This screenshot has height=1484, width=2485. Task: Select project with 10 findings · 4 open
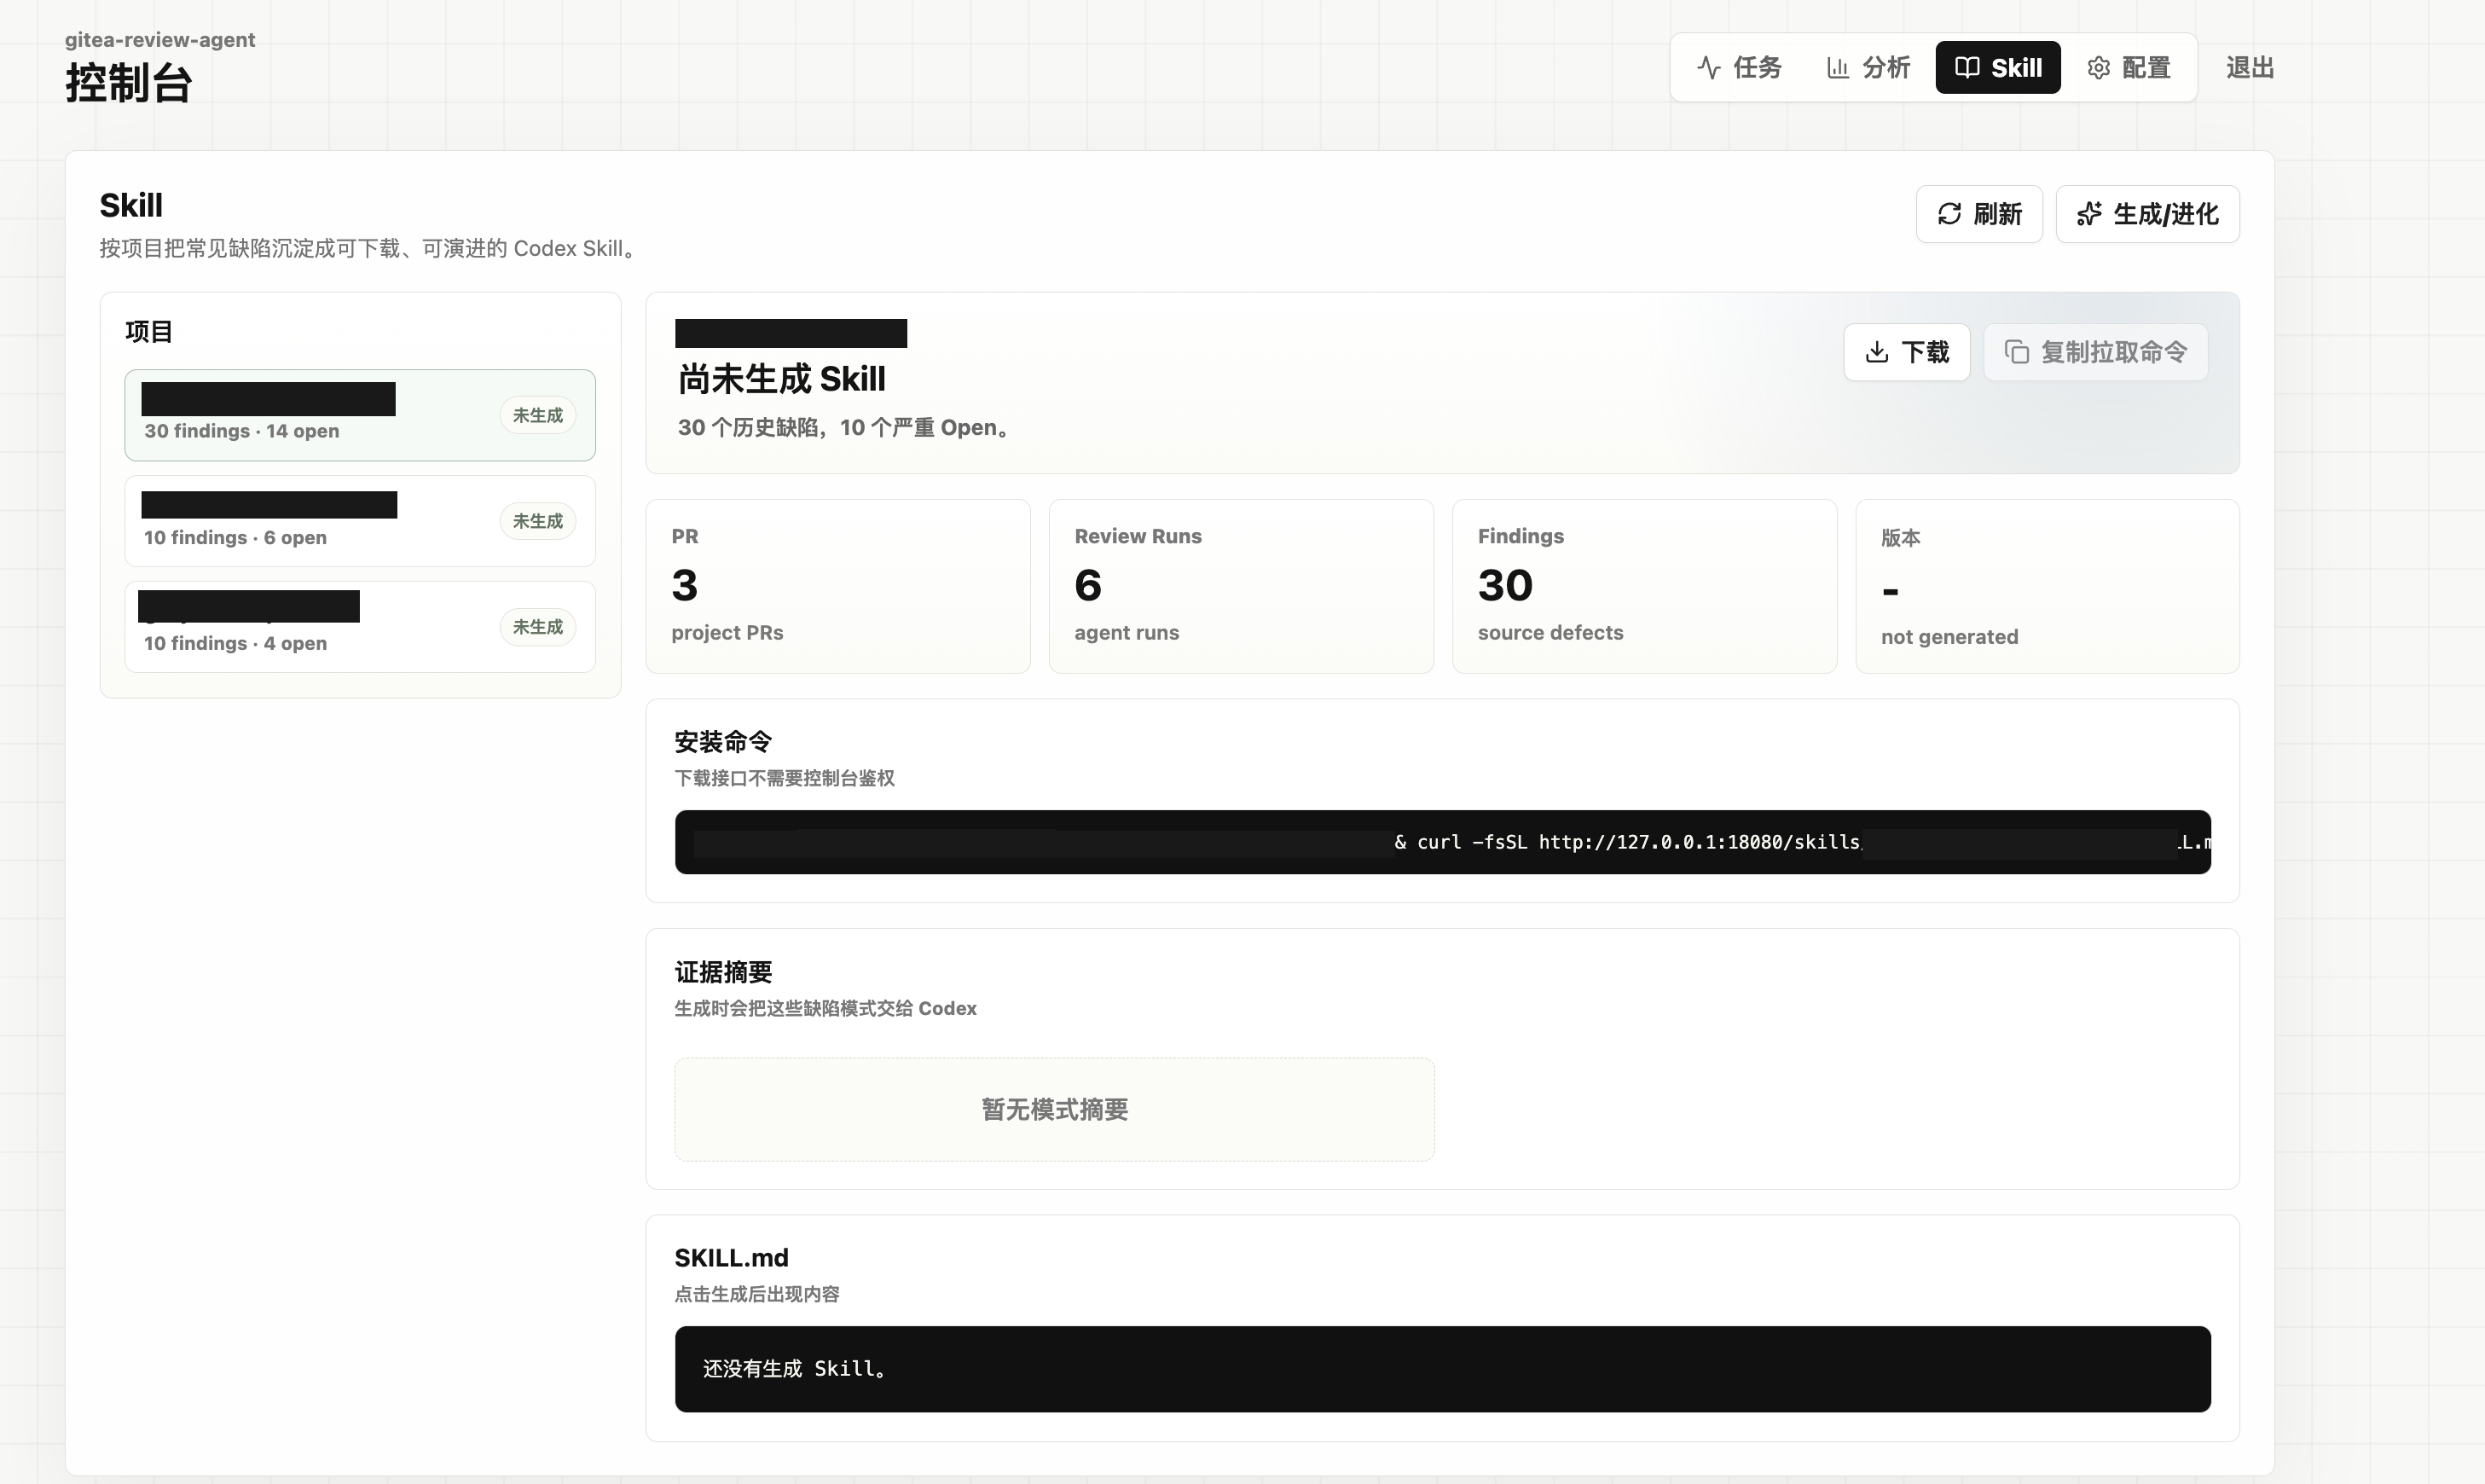pos(360,627)
